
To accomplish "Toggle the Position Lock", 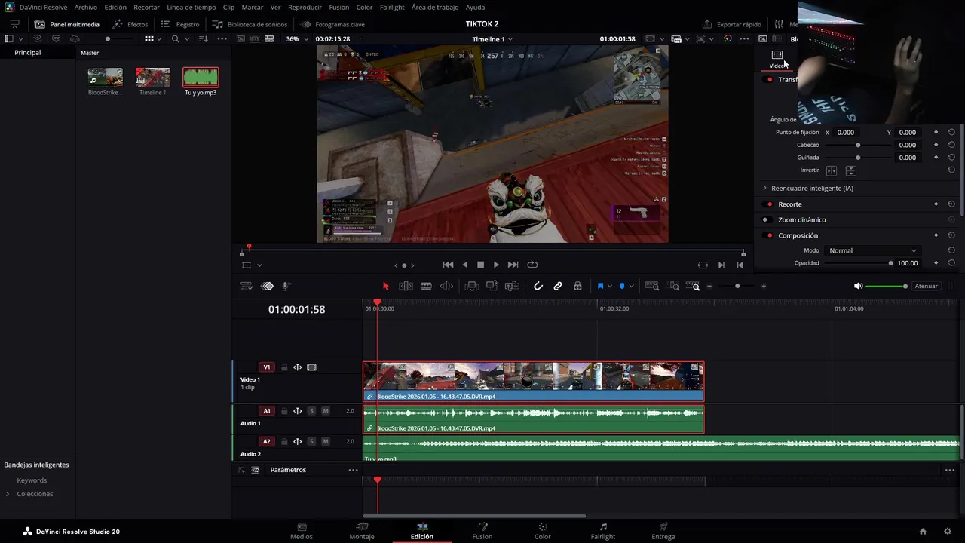I will (577, 286).
